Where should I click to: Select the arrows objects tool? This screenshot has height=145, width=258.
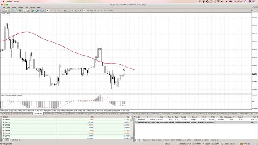[79, 11]
